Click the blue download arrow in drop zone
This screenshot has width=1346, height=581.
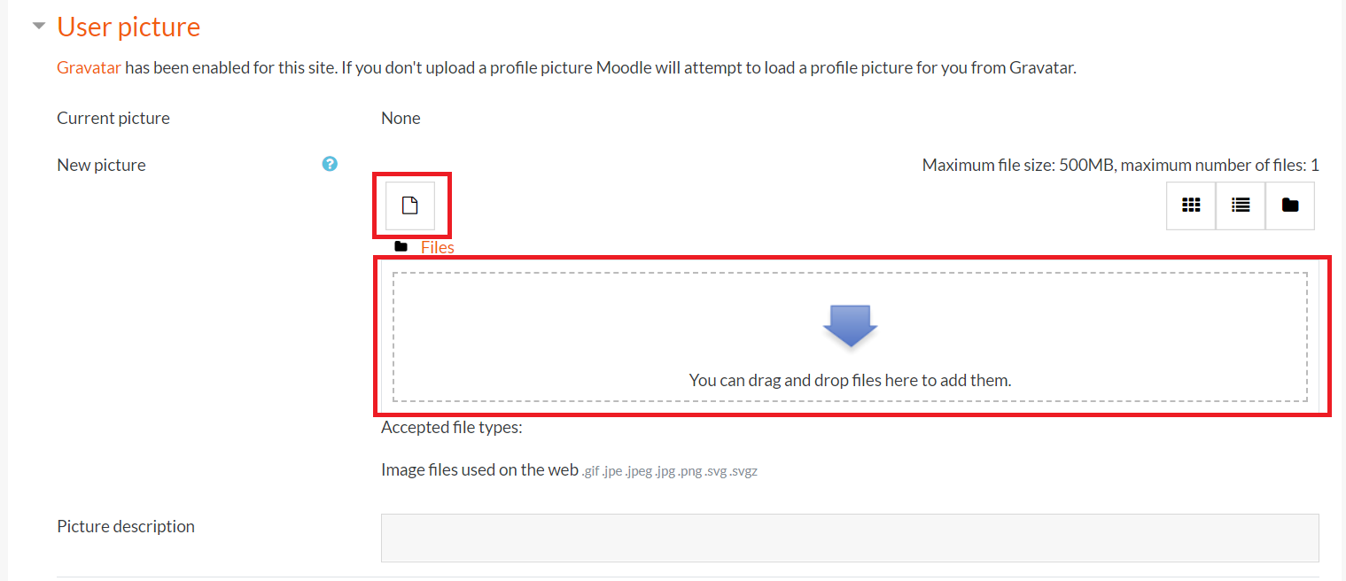[x=850, y=326]
